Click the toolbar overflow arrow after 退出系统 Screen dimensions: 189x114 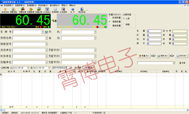[x=87, y=10]
